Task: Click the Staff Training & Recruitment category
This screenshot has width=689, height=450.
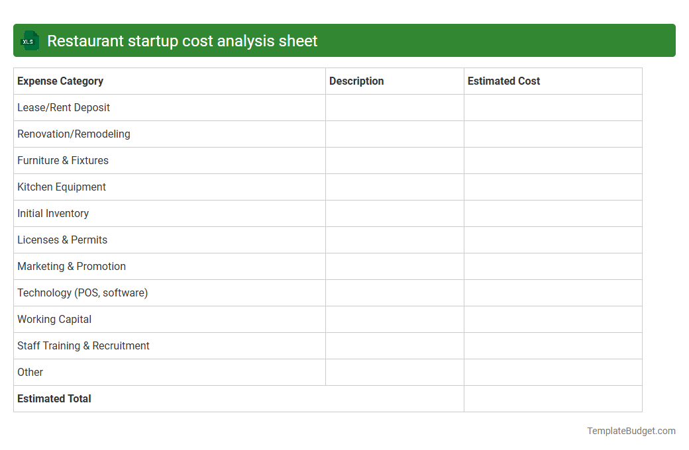Action: tap(83, 345)
